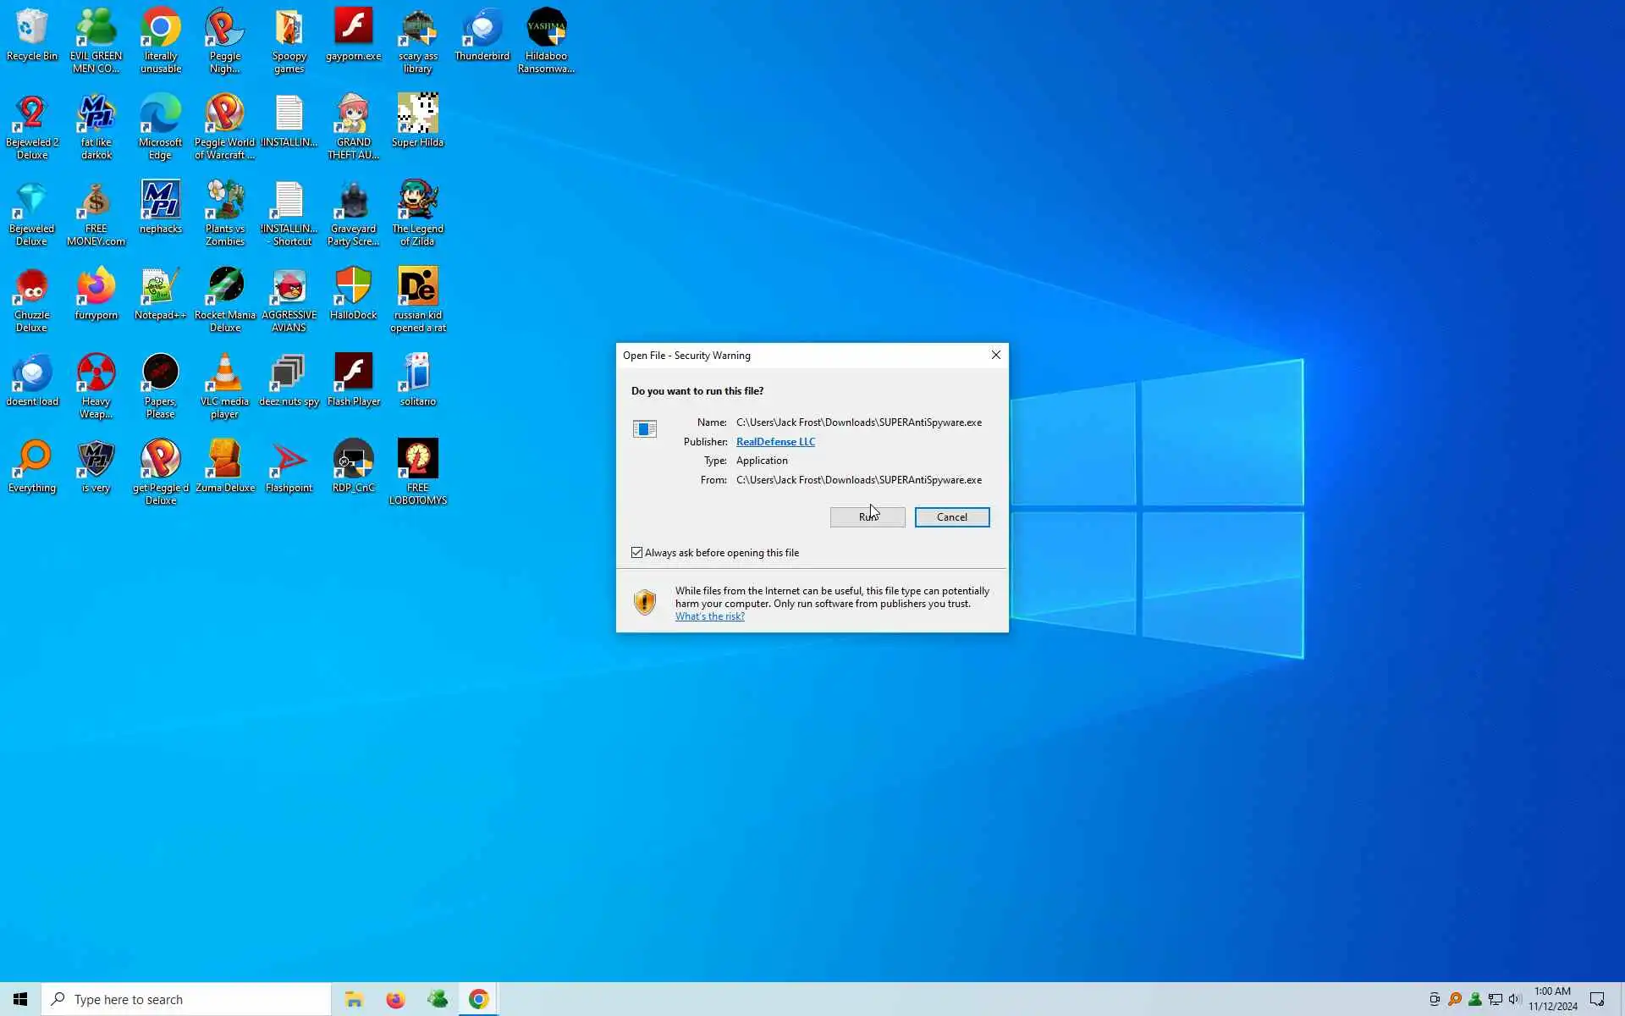1625x1016 pixels.
Task: Click the Run button in security warning
Action: point(867,516)
